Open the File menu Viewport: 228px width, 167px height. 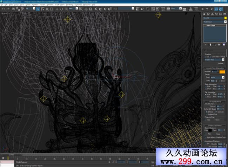pyautogui.click(x=2, y=5)
